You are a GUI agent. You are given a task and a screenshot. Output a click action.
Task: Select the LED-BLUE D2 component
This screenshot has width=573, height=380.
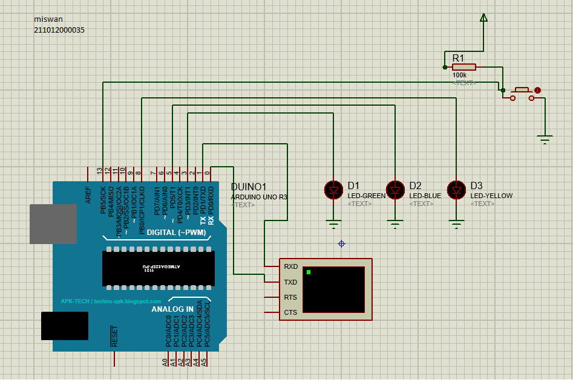click(395, 190)
